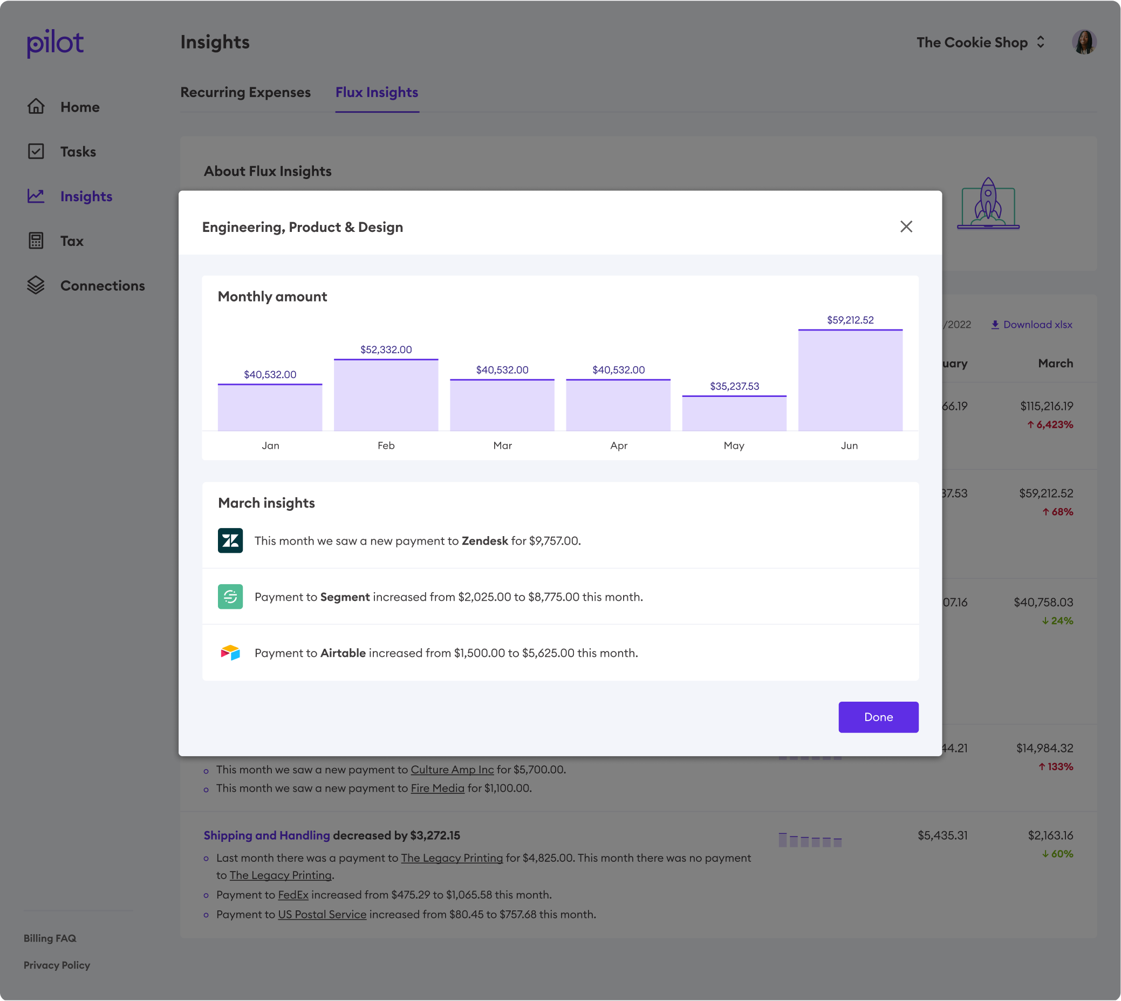This screenshot has width=1121, height=1001.
Task: Click the 68% increase indicator
Action: [1057, 512]
